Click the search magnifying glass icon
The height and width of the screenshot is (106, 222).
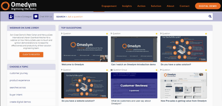210,16
